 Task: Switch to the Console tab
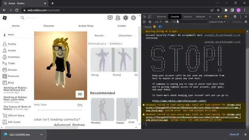pyautogui.click(x=175, y=16)
